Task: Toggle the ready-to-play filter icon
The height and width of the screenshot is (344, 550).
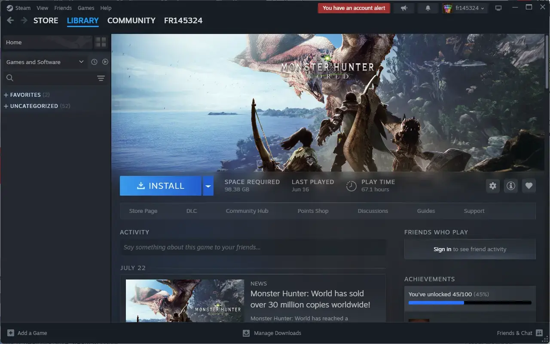Action: click(105, 62)
